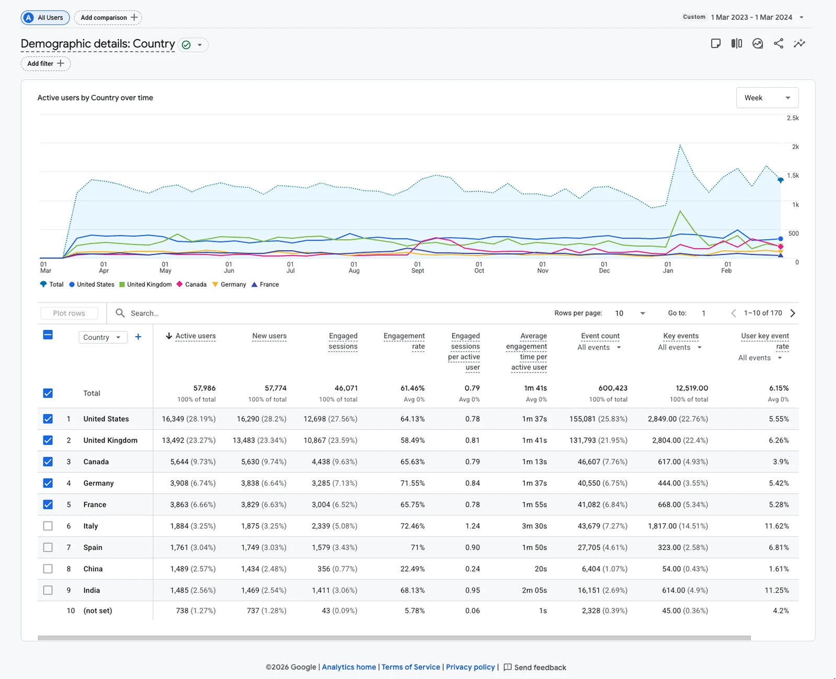Click the France legend marker
The width and height of the screenshot is (836, 679).
click(255, 285)
